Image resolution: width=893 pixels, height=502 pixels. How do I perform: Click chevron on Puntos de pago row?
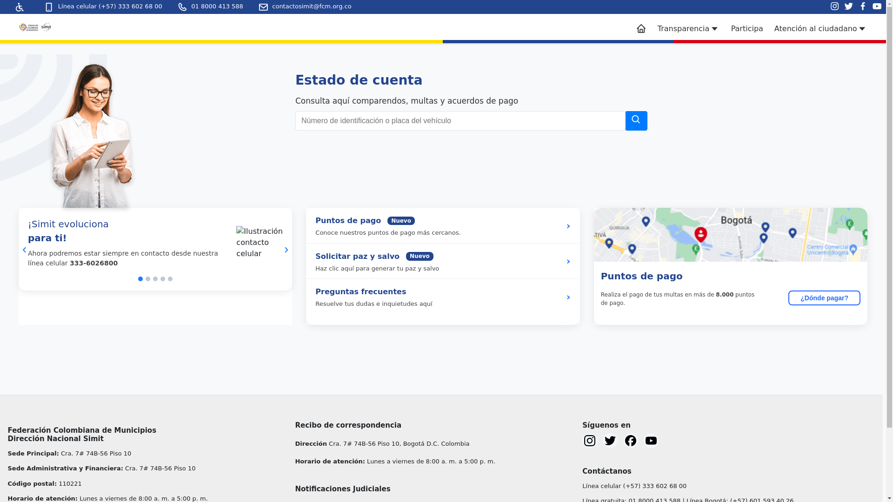pos(568,226)
